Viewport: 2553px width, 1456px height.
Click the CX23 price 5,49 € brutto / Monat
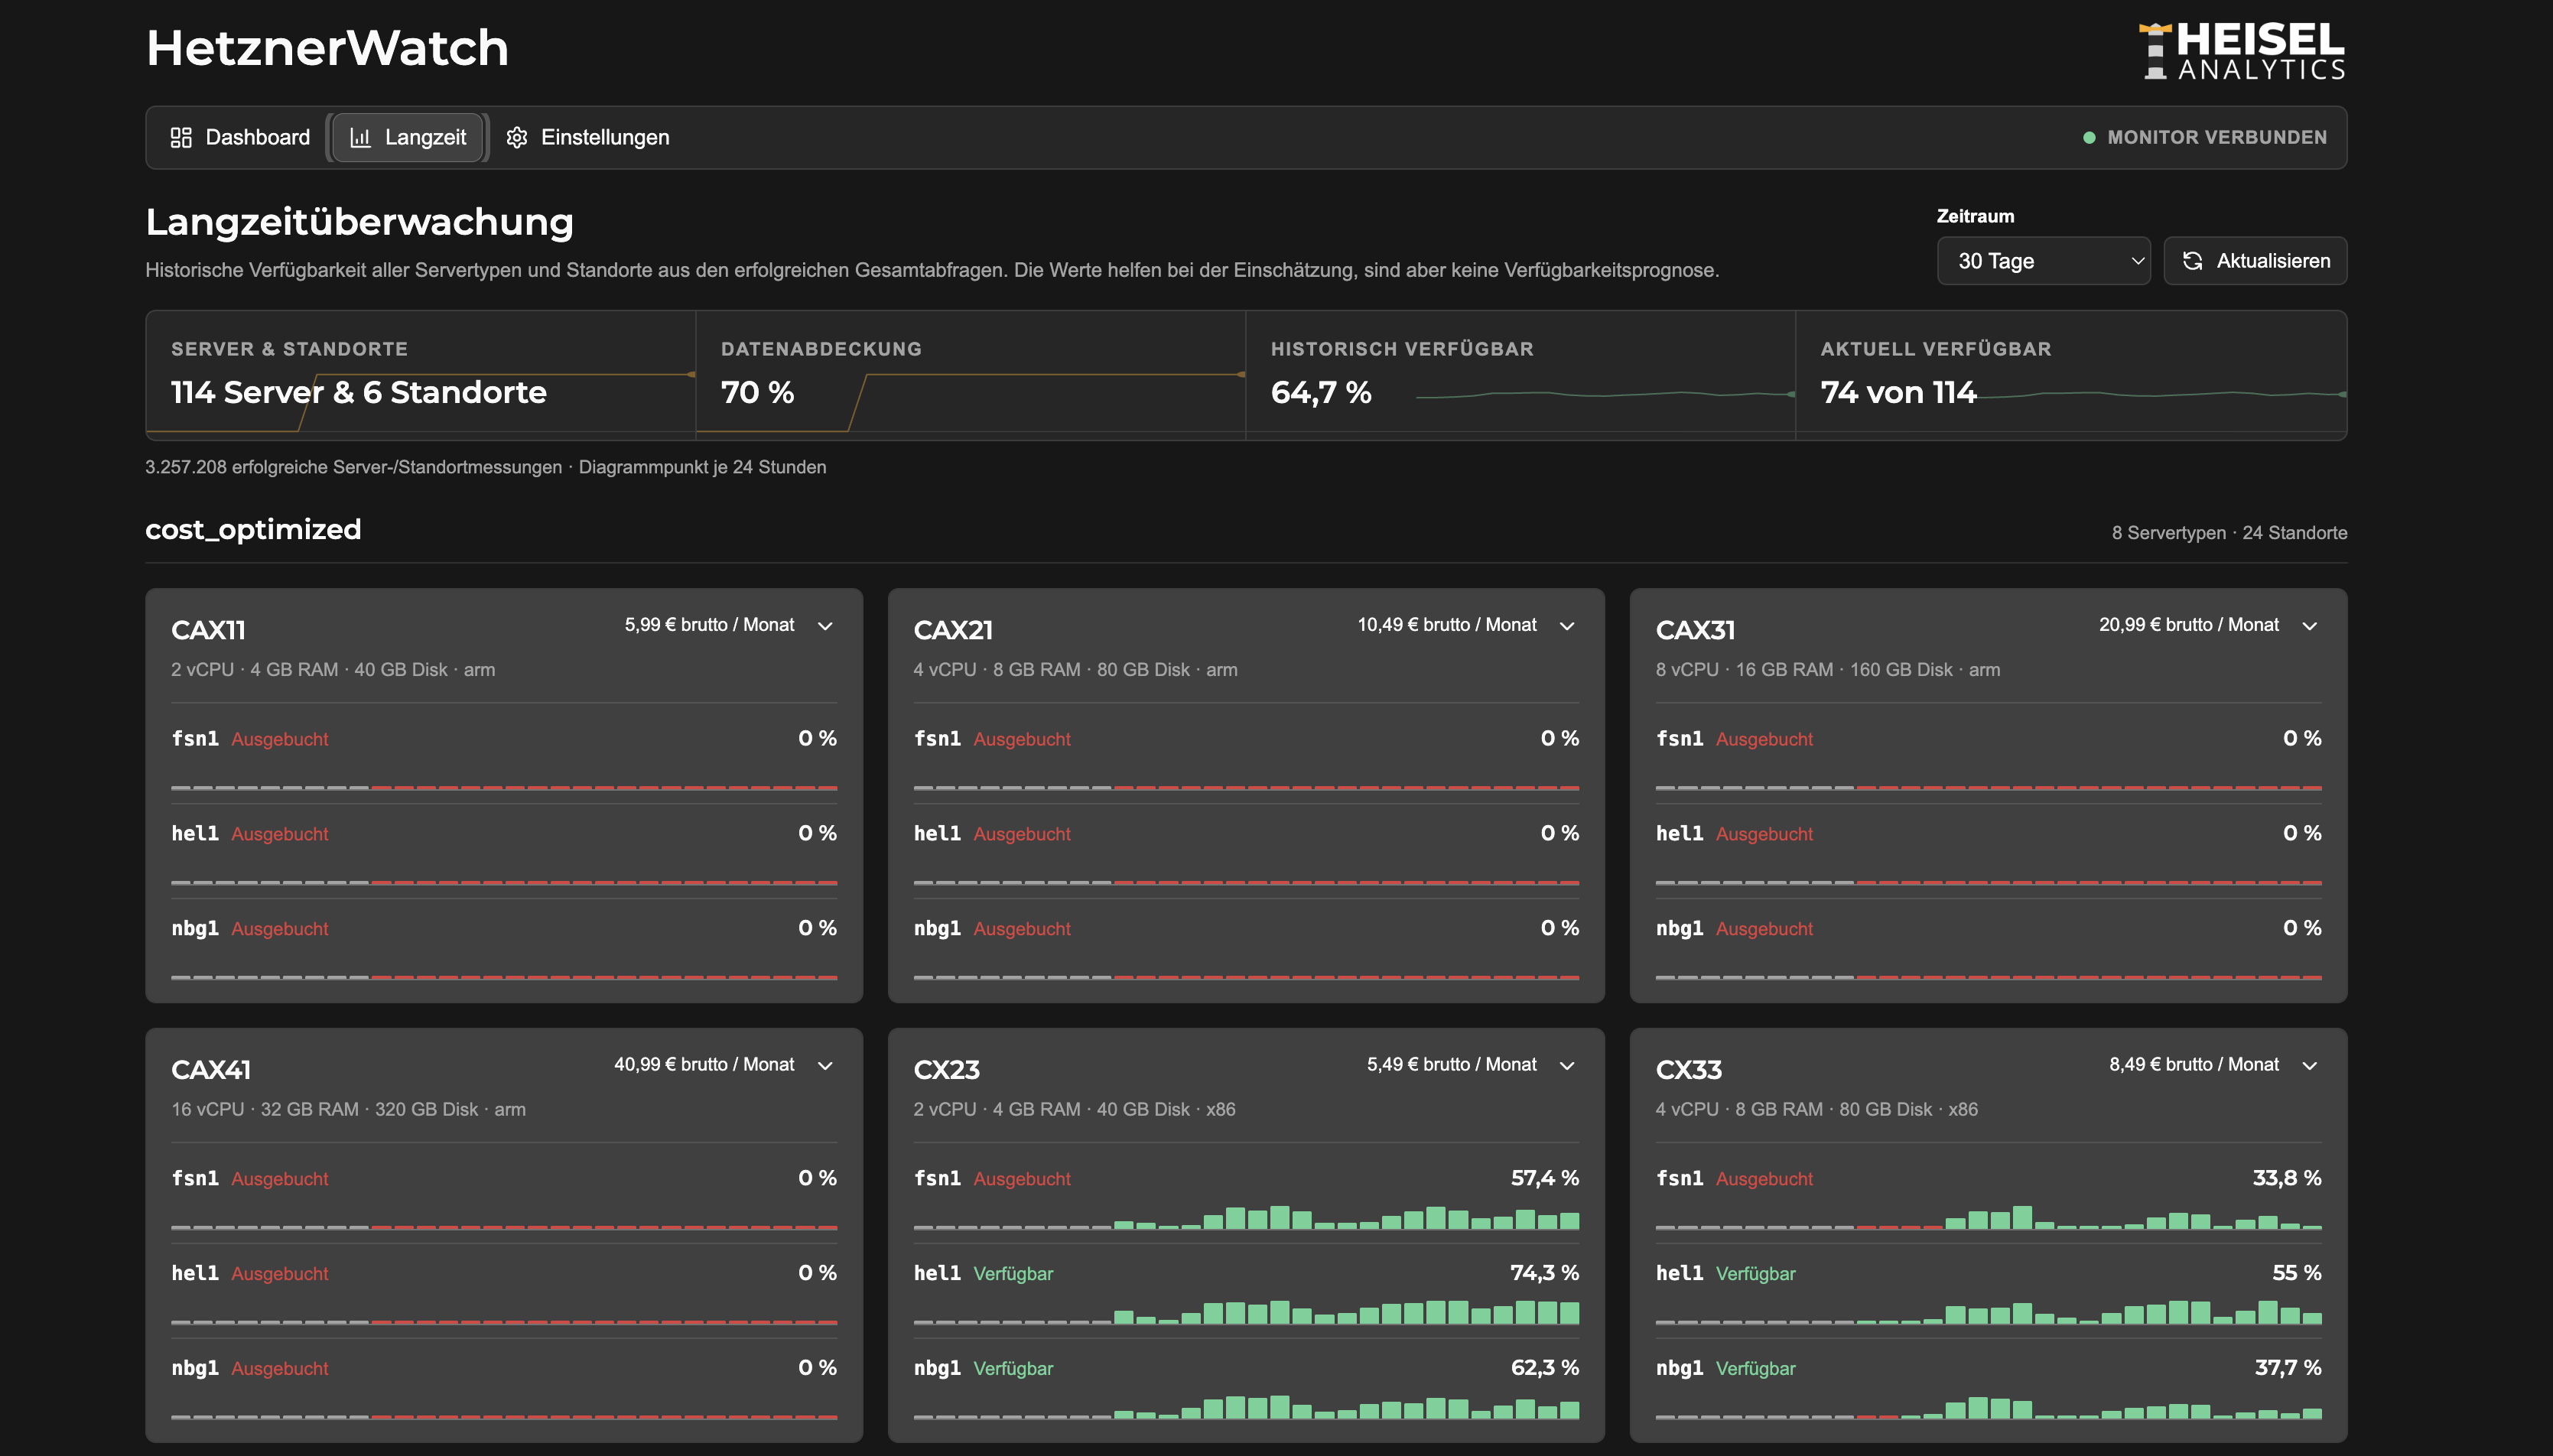[1451, 1065]
